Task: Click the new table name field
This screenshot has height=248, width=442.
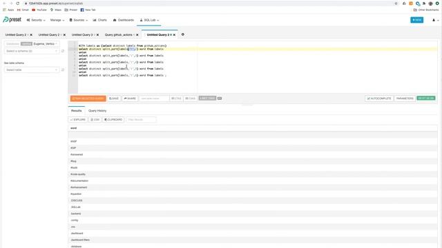Action: coord(154,99)
